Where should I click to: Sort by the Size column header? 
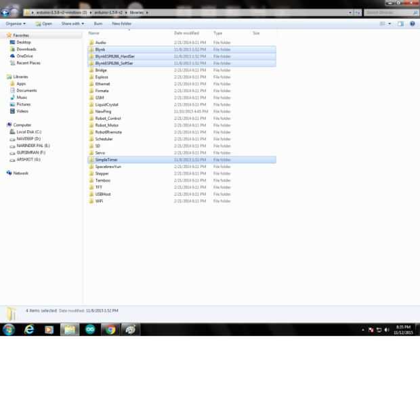click(256, 33)
